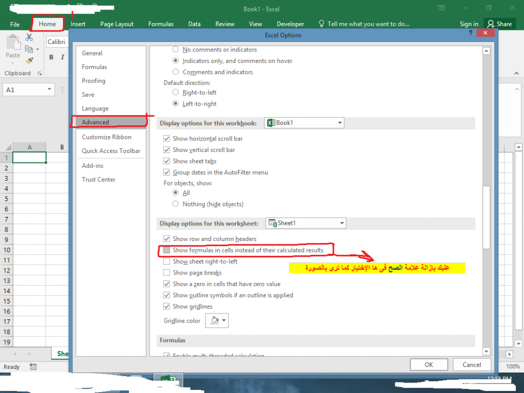The width and height of the screenshot is (524, 393).
Task: Click options scrollbar down arrow
Action: pos(486,351)
